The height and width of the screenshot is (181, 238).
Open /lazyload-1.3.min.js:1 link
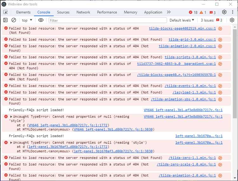click(x=194, y=93)
